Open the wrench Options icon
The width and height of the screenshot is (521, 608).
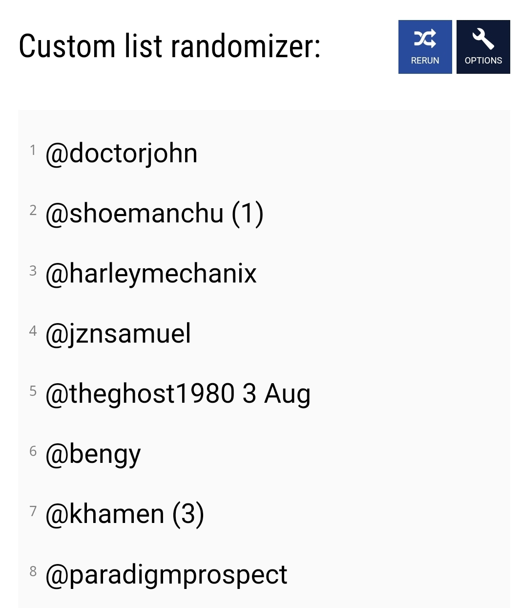point(483,39)
